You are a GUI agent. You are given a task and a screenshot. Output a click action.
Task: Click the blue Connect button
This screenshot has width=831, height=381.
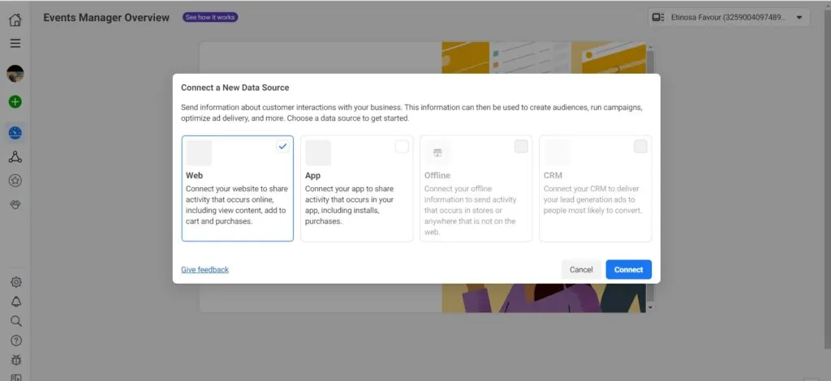[x=629, y=270]
